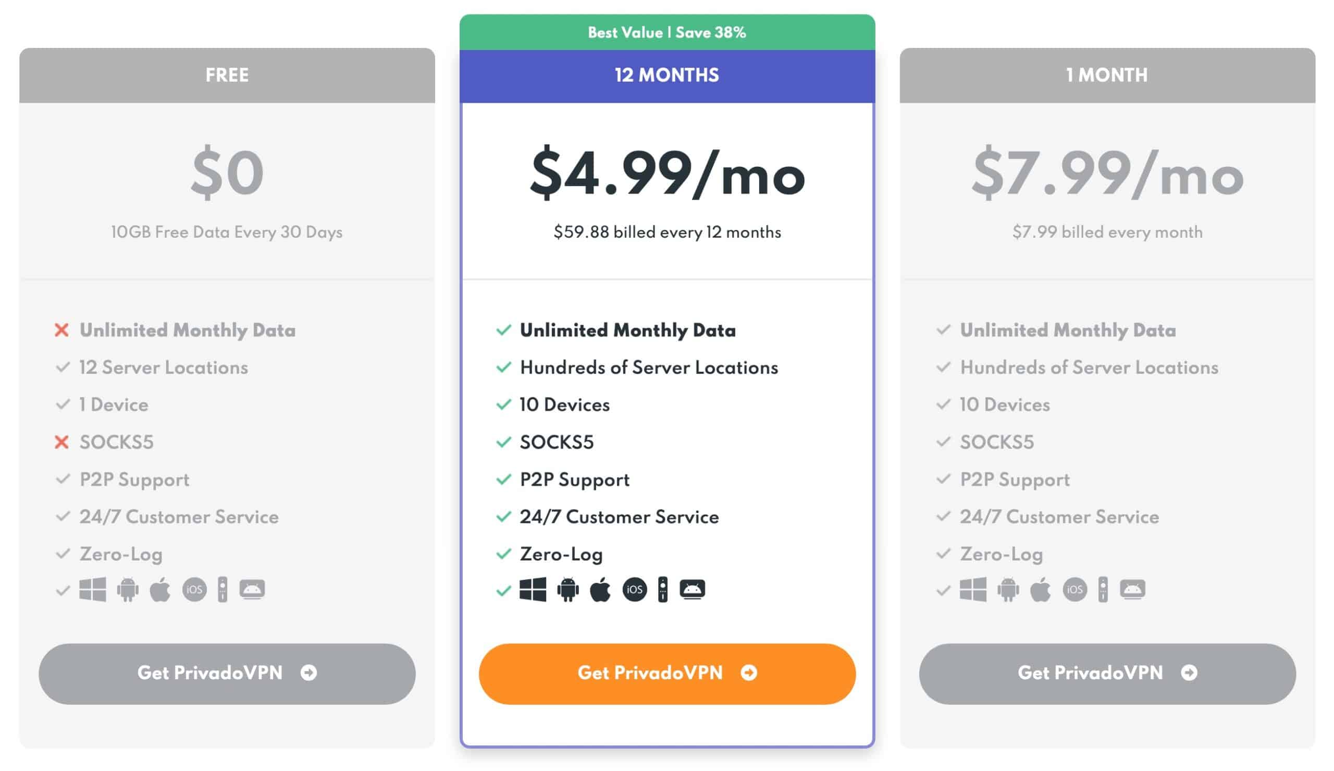Click the Windows icon in the Free plan
Screen dimensions: 1334x771
click(93, 590)
